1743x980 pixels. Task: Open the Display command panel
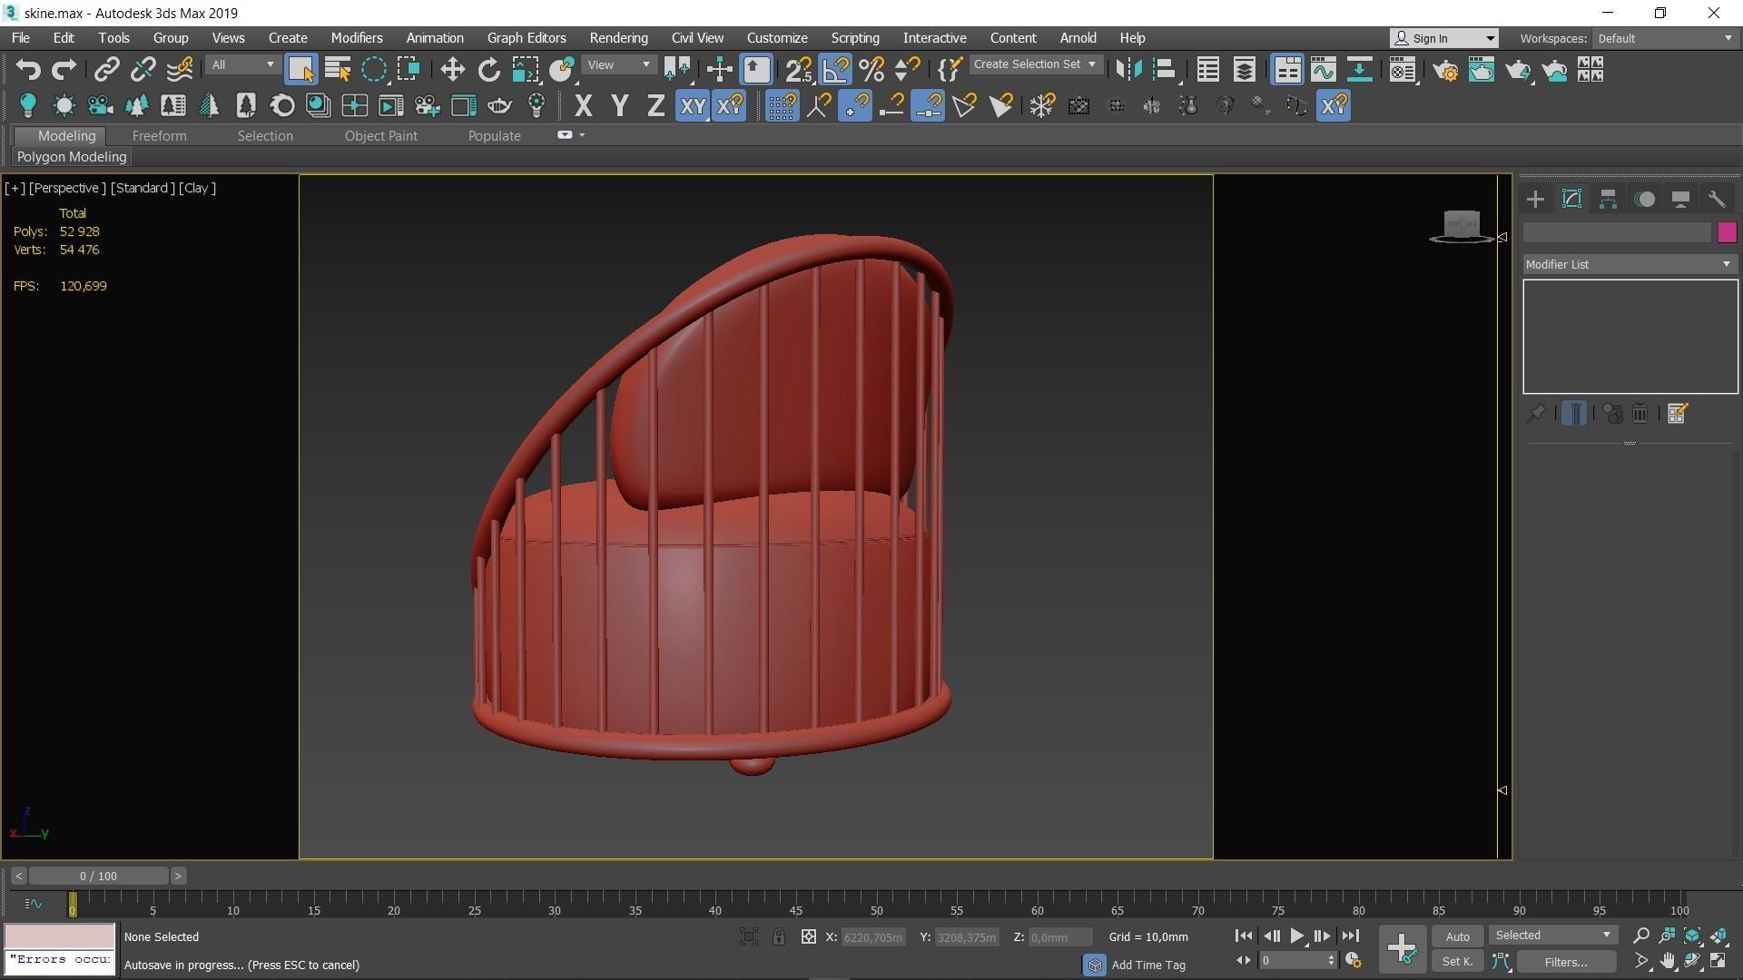pyautogui.click(x=1680, y=200)
